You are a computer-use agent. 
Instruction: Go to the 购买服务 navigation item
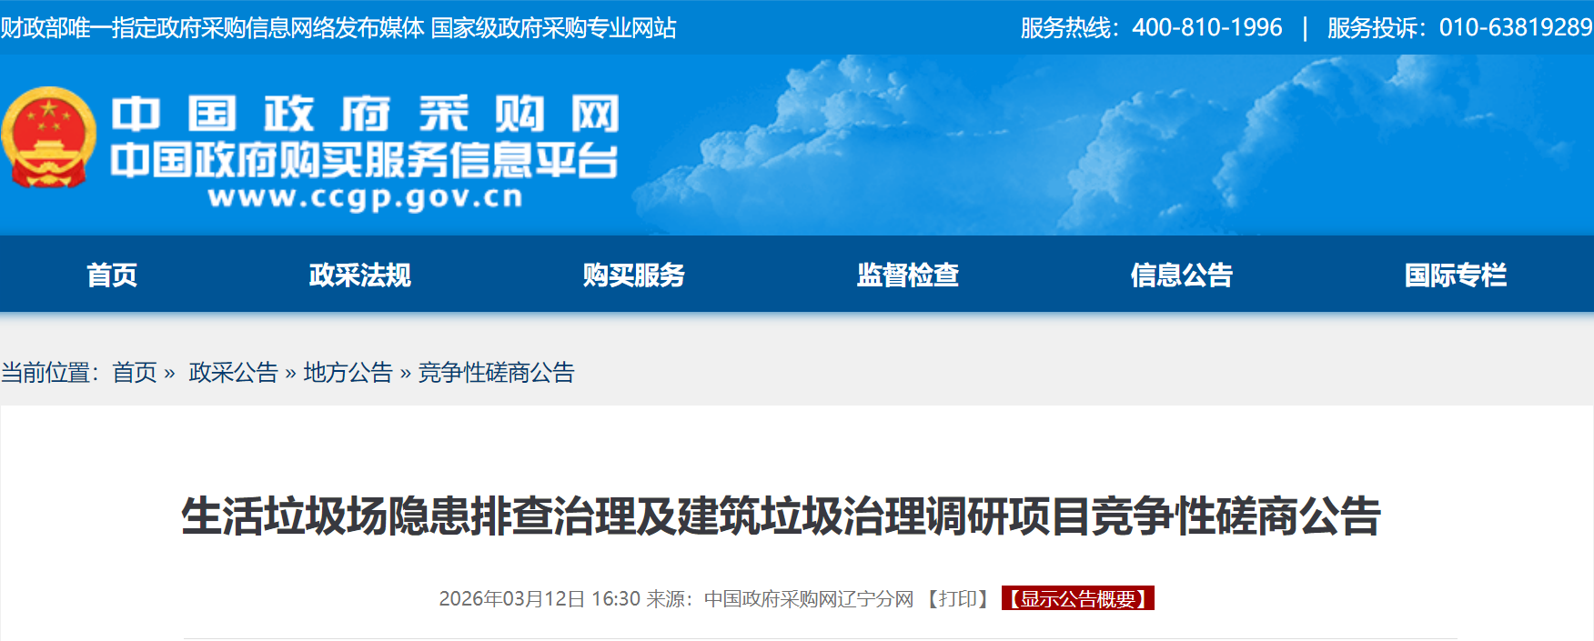(x=634, y=275)
